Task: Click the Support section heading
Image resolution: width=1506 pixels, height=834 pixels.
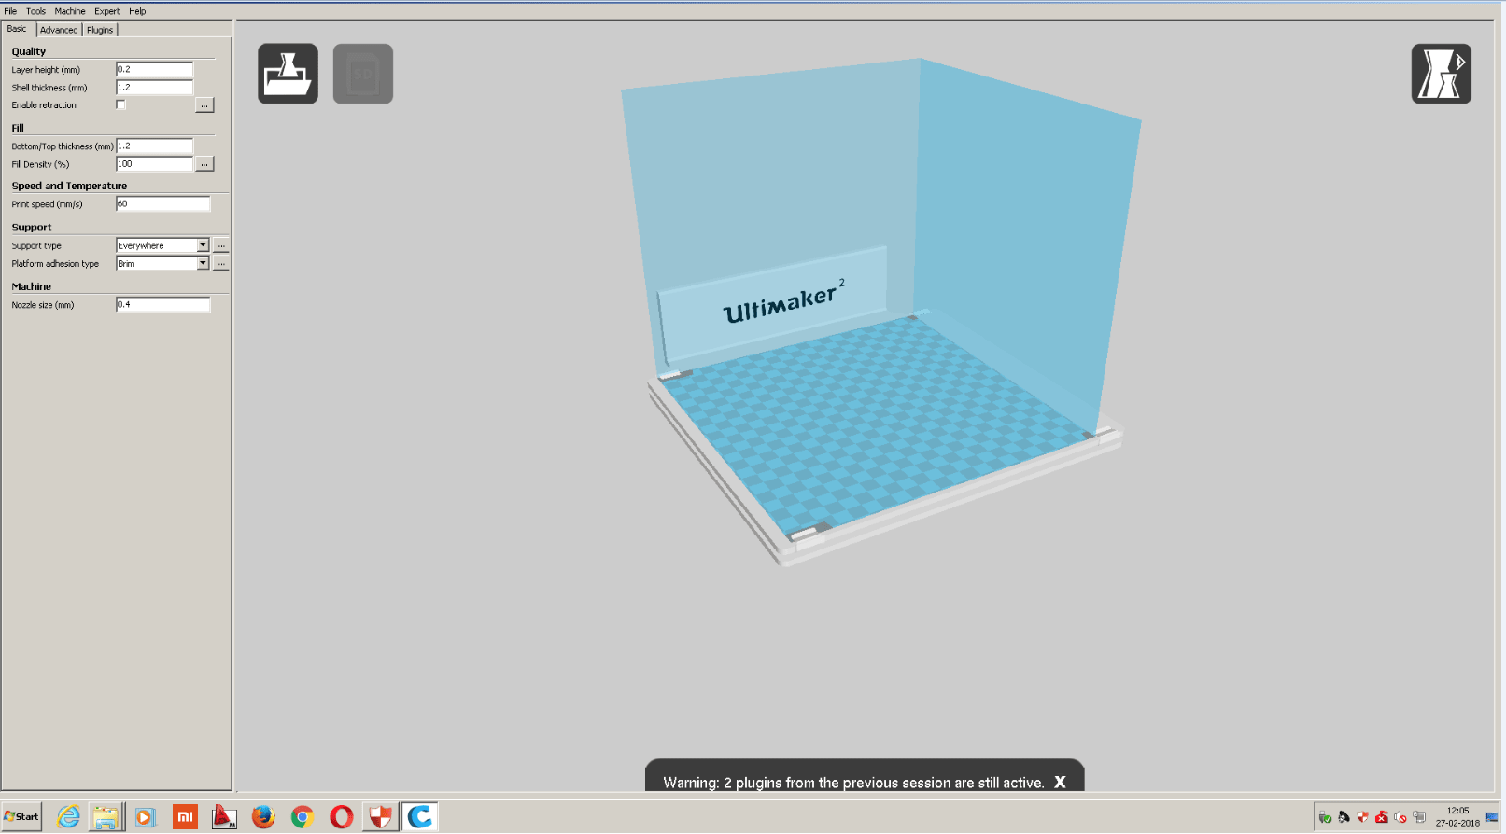Action: [x=32, y=227]
